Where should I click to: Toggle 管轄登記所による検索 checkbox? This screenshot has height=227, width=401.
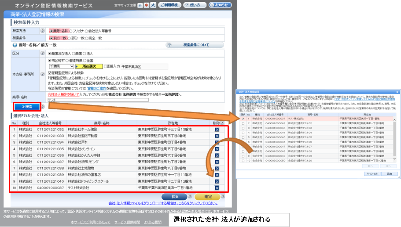pyautogui.click(x=50, y=73)
